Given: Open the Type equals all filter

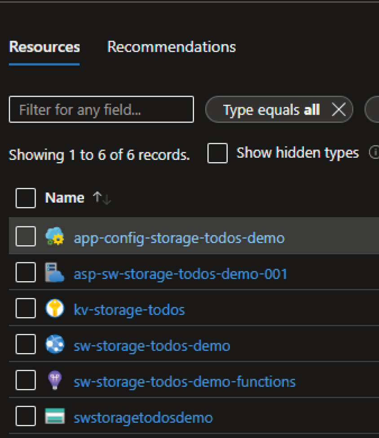Looking at the screenshot, I should [271, 110].
